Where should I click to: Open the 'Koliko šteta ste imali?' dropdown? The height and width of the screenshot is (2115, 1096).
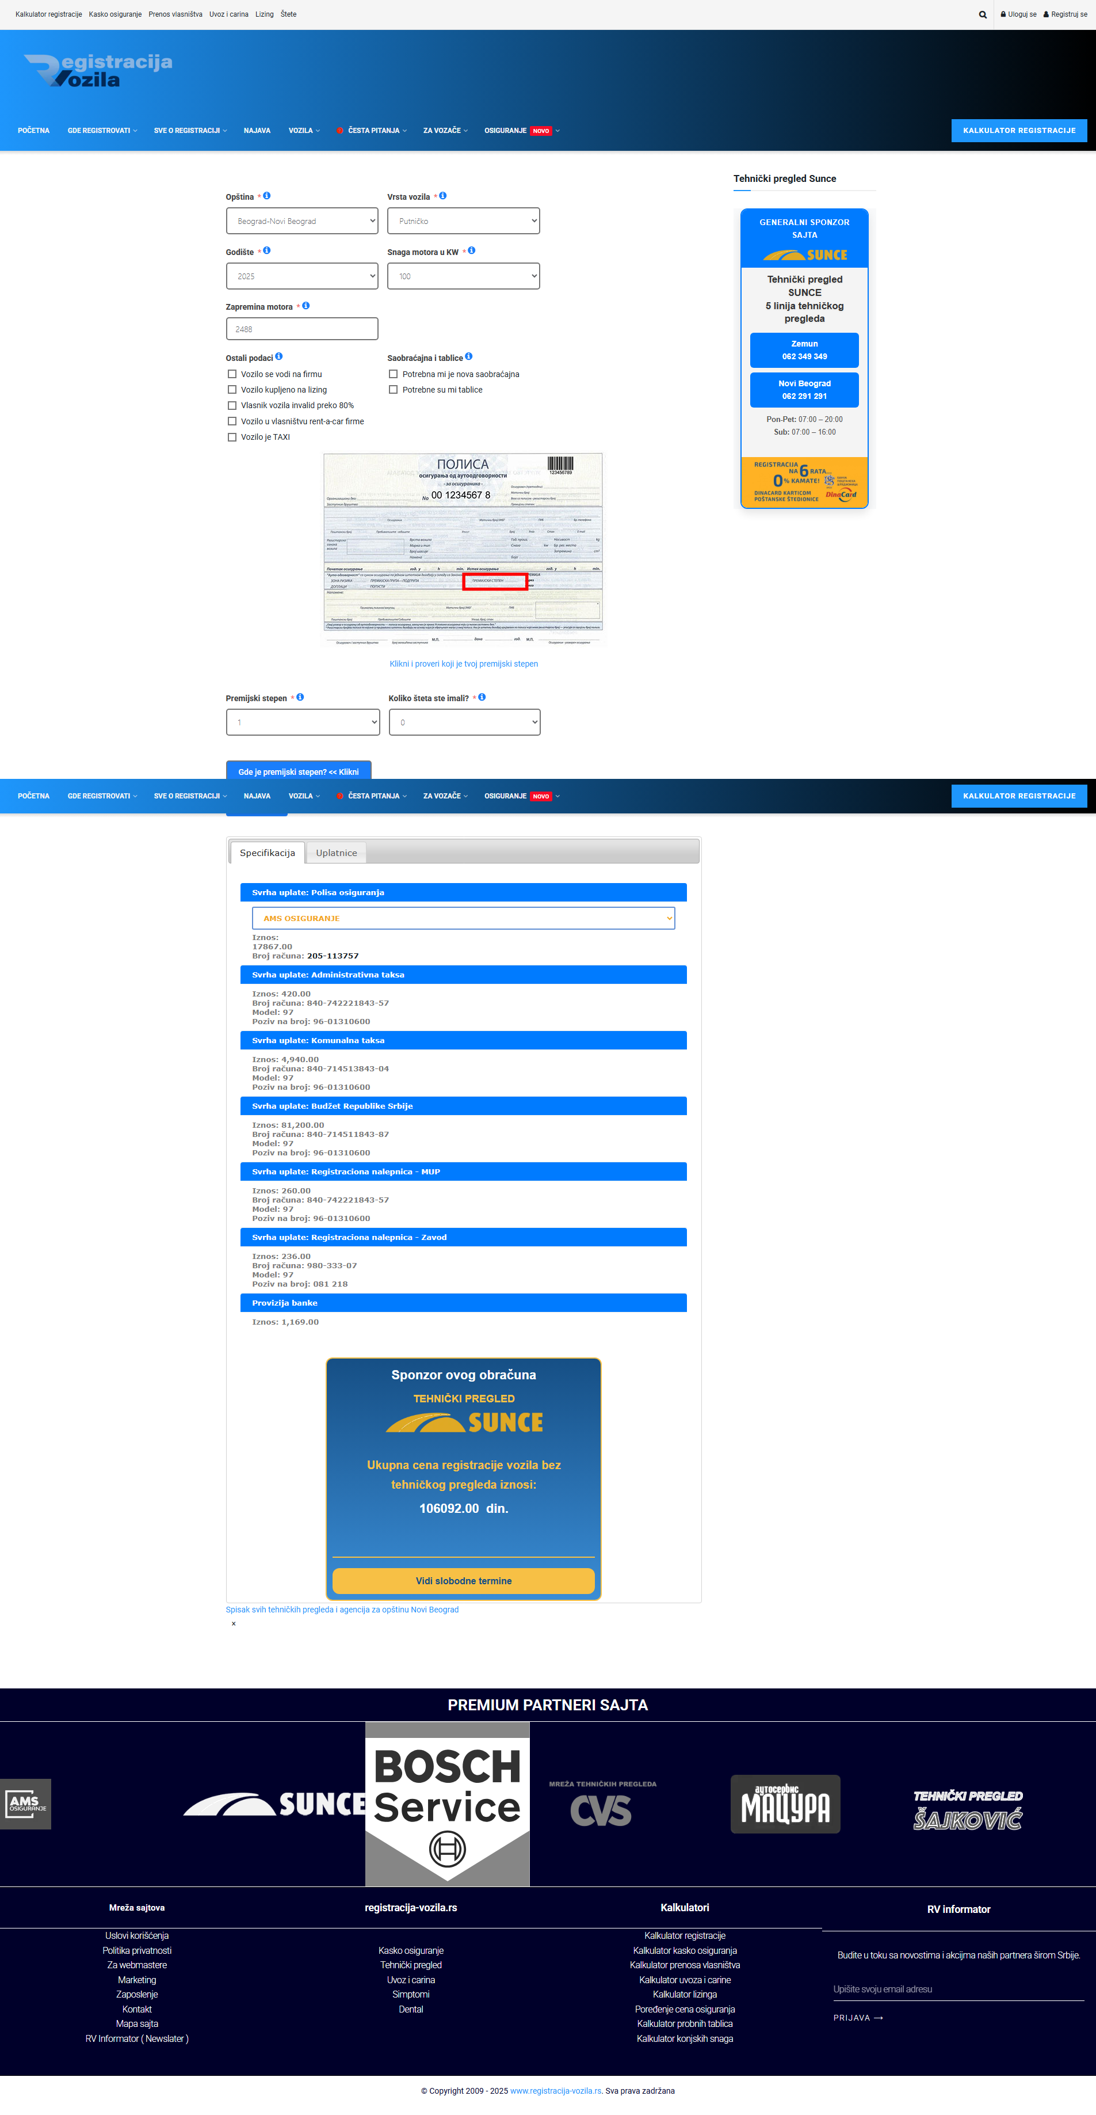(464, 722)
